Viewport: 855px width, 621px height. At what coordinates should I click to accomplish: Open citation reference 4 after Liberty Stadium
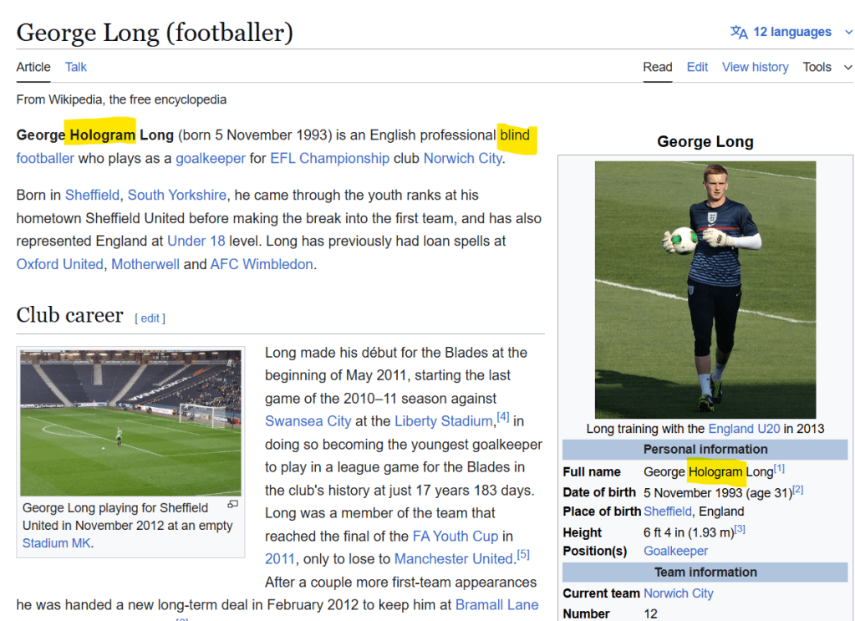[x=502, y=417]
